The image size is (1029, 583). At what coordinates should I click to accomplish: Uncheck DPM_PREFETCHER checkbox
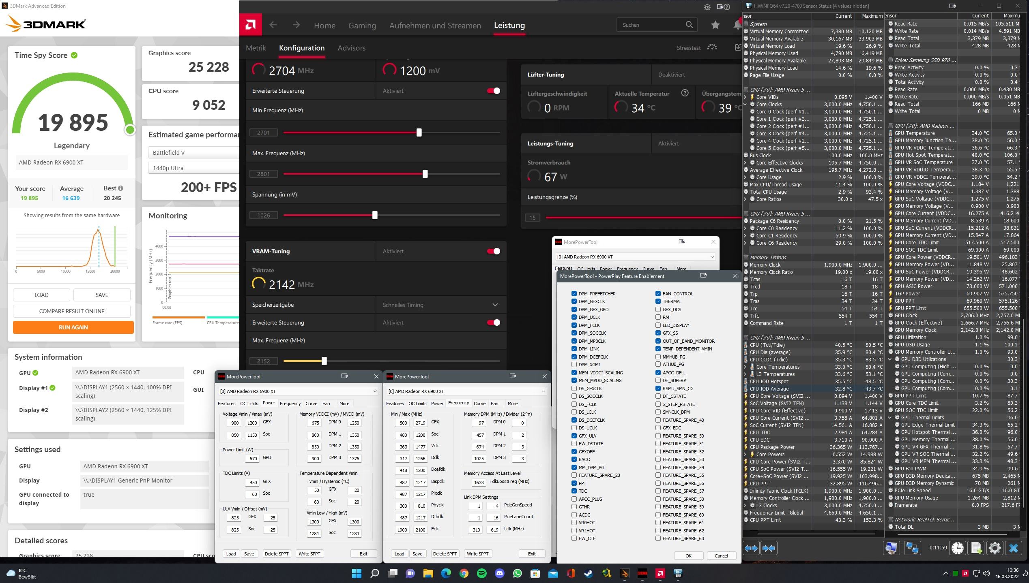[574, 293]
